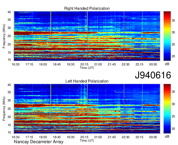Click the '21:45' time tick of the Left Handed plot
Screen dimensions: 178x145
112,137
